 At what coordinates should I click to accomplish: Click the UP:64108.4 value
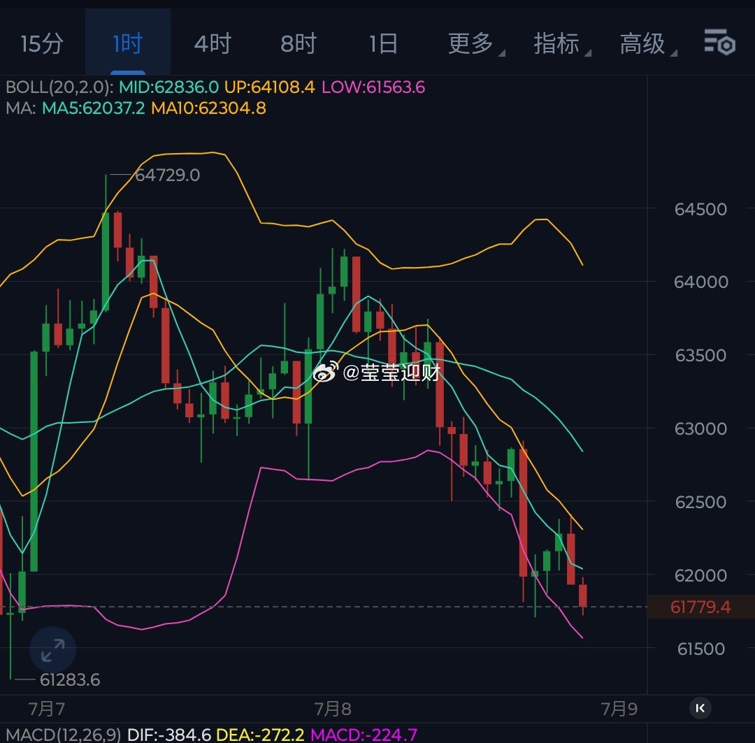point(270,87)
